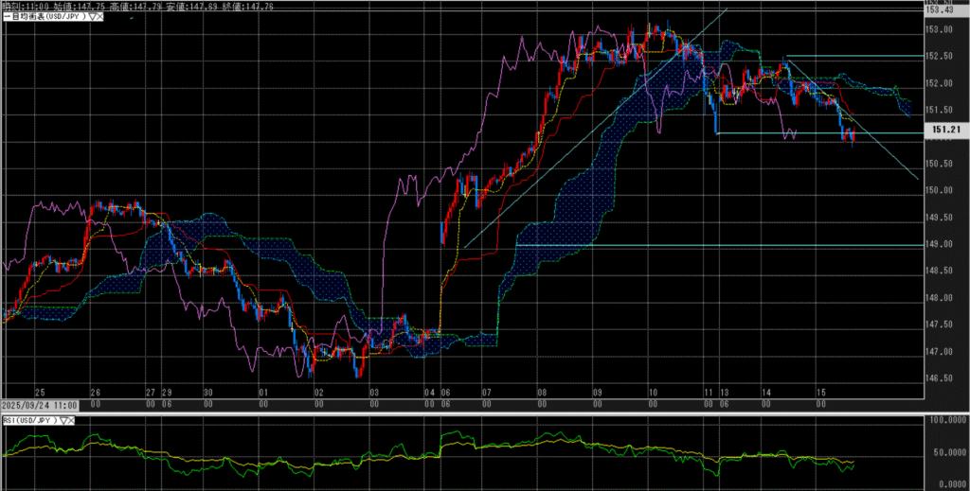Image resolution: width=970 pixels, height=491 pixels.
Task: Open the Ichimoku (USD/JPY) indicator dropdown triangle
Action: [93, 17]
